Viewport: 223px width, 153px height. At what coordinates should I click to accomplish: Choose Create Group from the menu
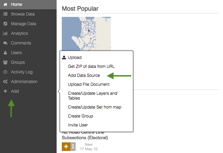pyautogui.click(x=80, y=116)
